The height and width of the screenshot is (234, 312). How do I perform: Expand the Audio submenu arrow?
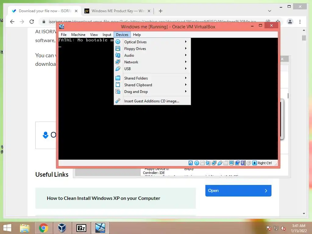(186, 55)
